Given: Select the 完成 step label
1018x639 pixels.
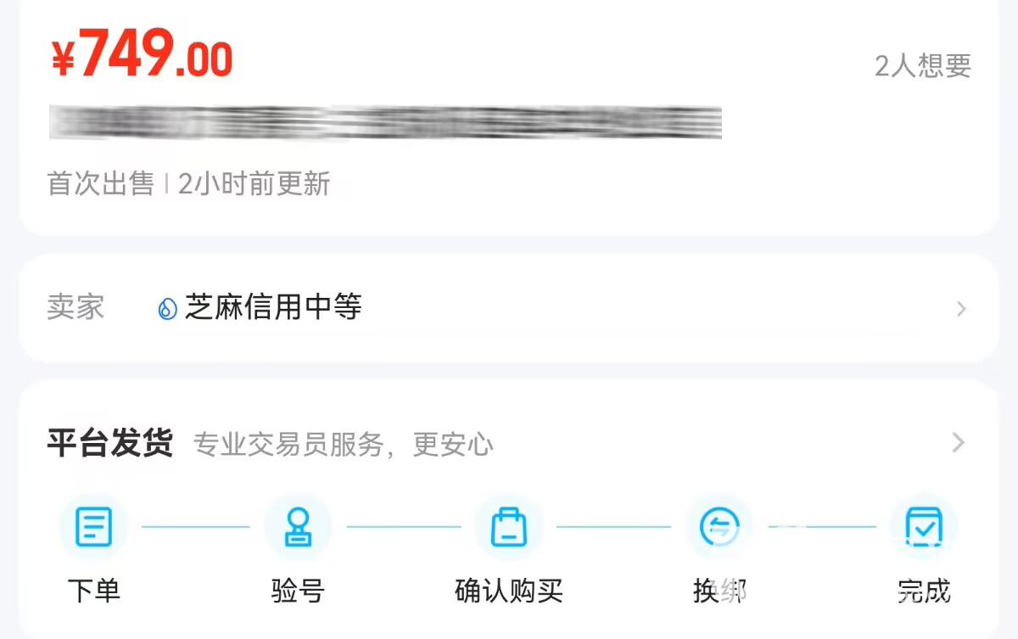Looking at the screenshot, I should pyautogui.click(x=924, y=591).
